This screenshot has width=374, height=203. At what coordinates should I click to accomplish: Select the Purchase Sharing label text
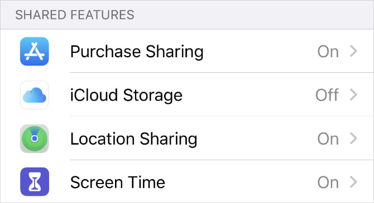(137, 52)
